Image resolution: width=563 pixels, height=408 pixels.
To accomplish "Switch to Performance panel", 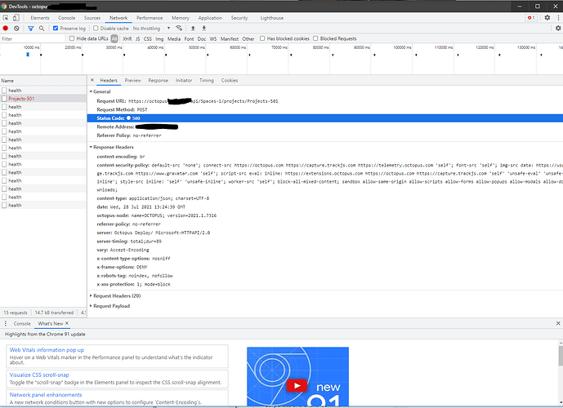I will click(150, 18).
